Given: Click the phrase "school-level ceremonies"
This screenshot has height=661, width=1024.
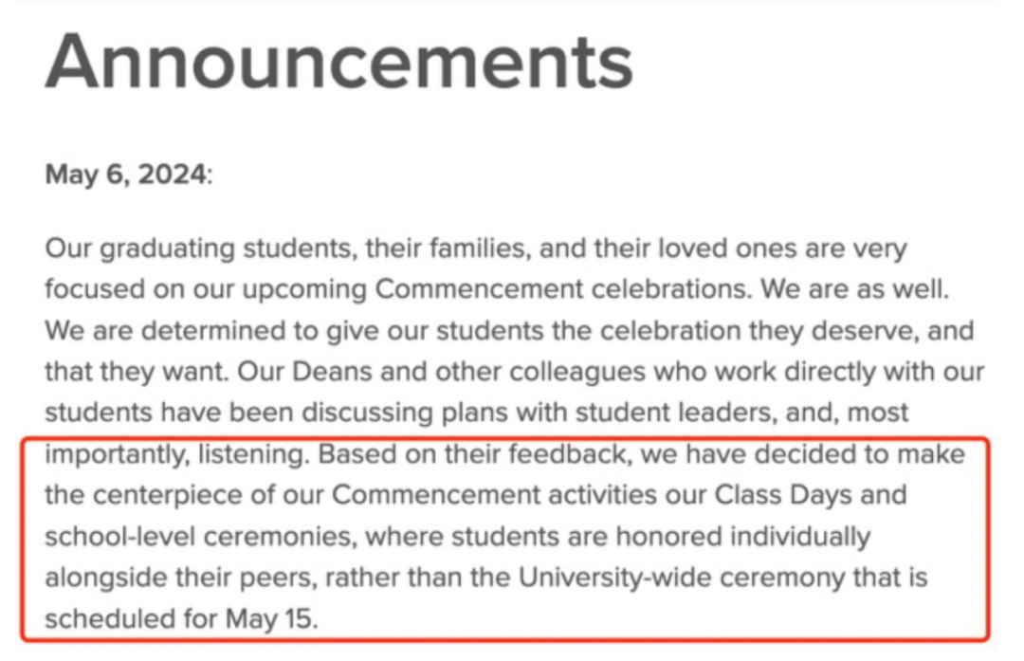Looking at the screenshot, I should pos(201,537).
